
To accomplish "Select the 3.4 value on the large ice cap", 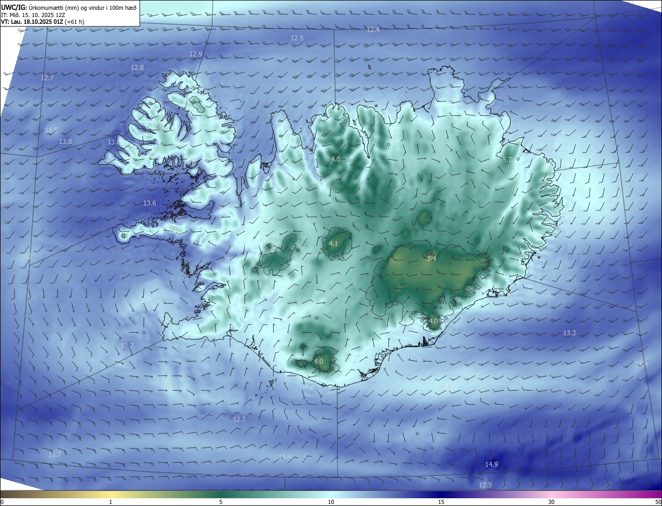I will point(431,258).
